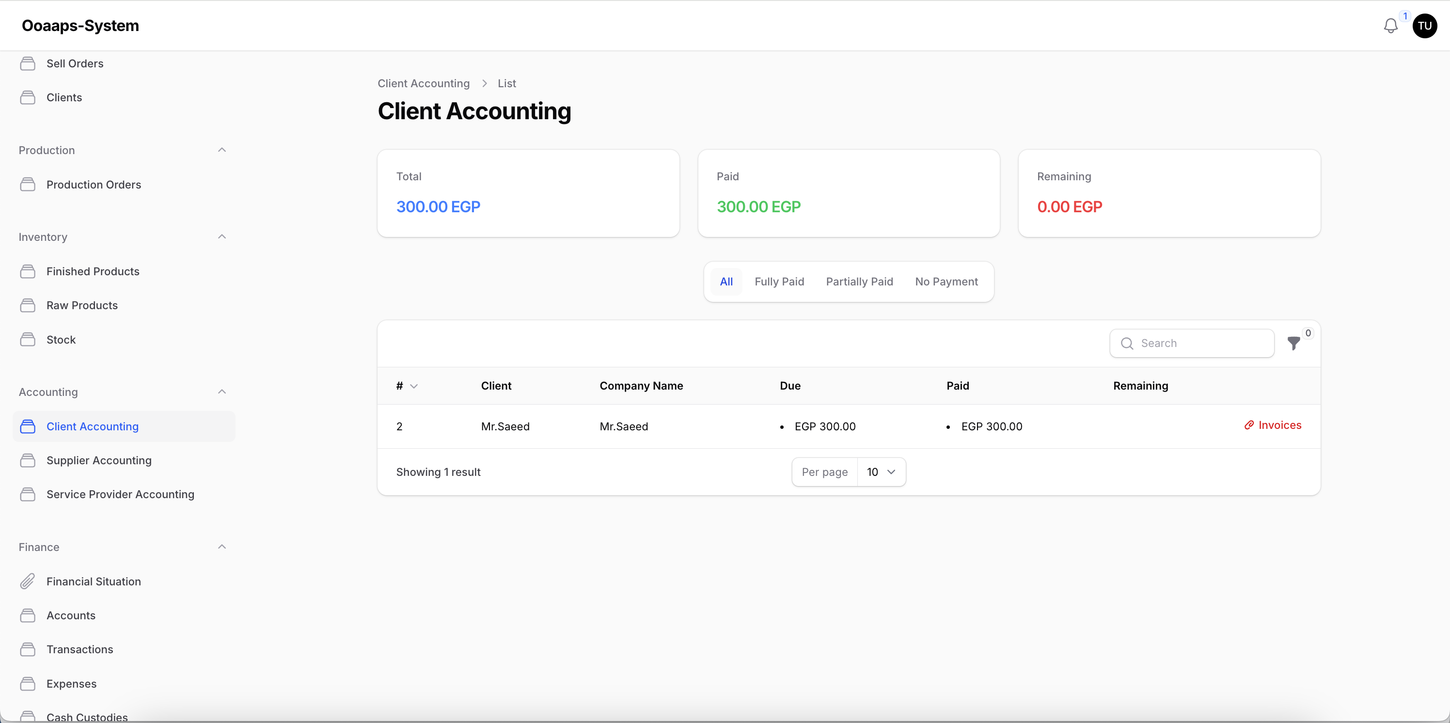The height and width of the screenshot is (723, 1450).
Task: Click the Stock sidebar icon
Action: click(x=28, y=340)
